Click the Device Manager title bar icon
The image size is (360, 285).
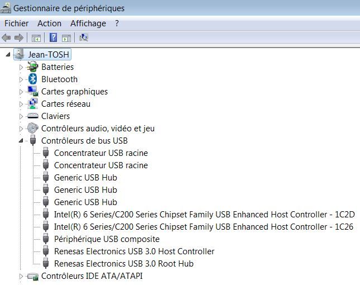click(x=6, y=8)
